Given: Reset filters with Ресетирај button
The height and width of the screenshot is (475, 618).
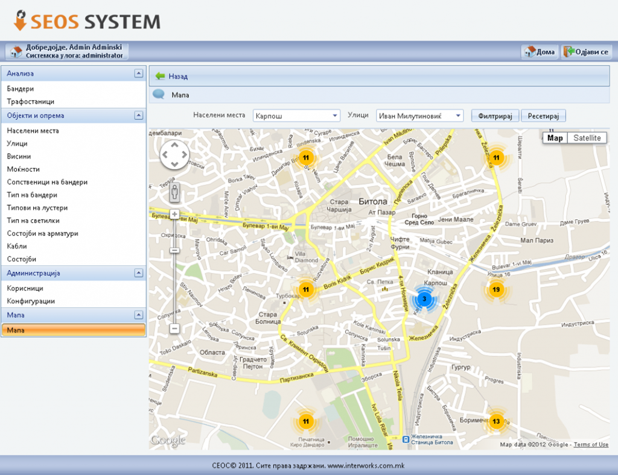Looking at the screenshot, I should coord(544,116).
